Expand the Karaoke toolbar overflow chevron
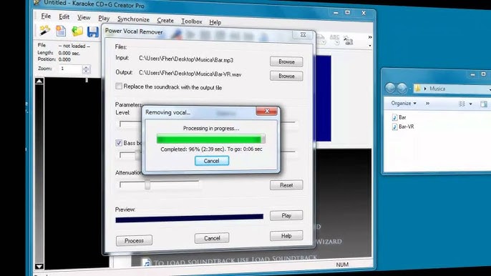 pos(370,37)
